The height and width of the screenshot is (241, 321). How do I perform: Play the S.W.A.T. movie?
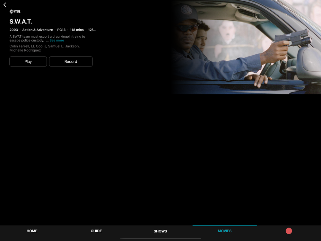click(28, 61)
